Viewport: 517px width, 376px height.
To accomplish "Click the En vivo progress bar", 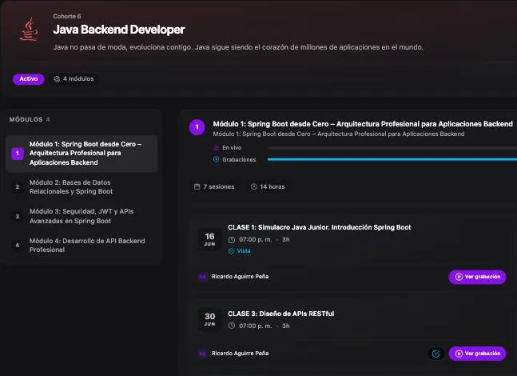I will tap(392, 148).
